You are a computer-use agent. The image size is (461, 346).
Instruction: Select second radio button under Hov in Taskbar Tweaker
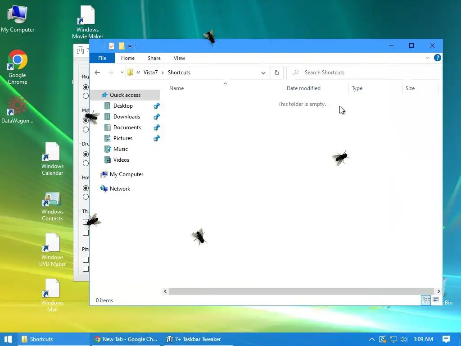[86, 197]
